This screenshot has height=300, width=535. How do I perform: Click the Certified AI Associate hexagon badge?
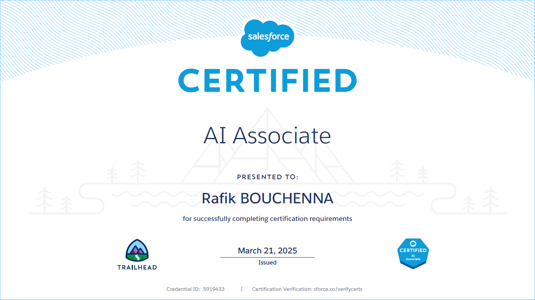pyautogui.click(x=413, y=253)
